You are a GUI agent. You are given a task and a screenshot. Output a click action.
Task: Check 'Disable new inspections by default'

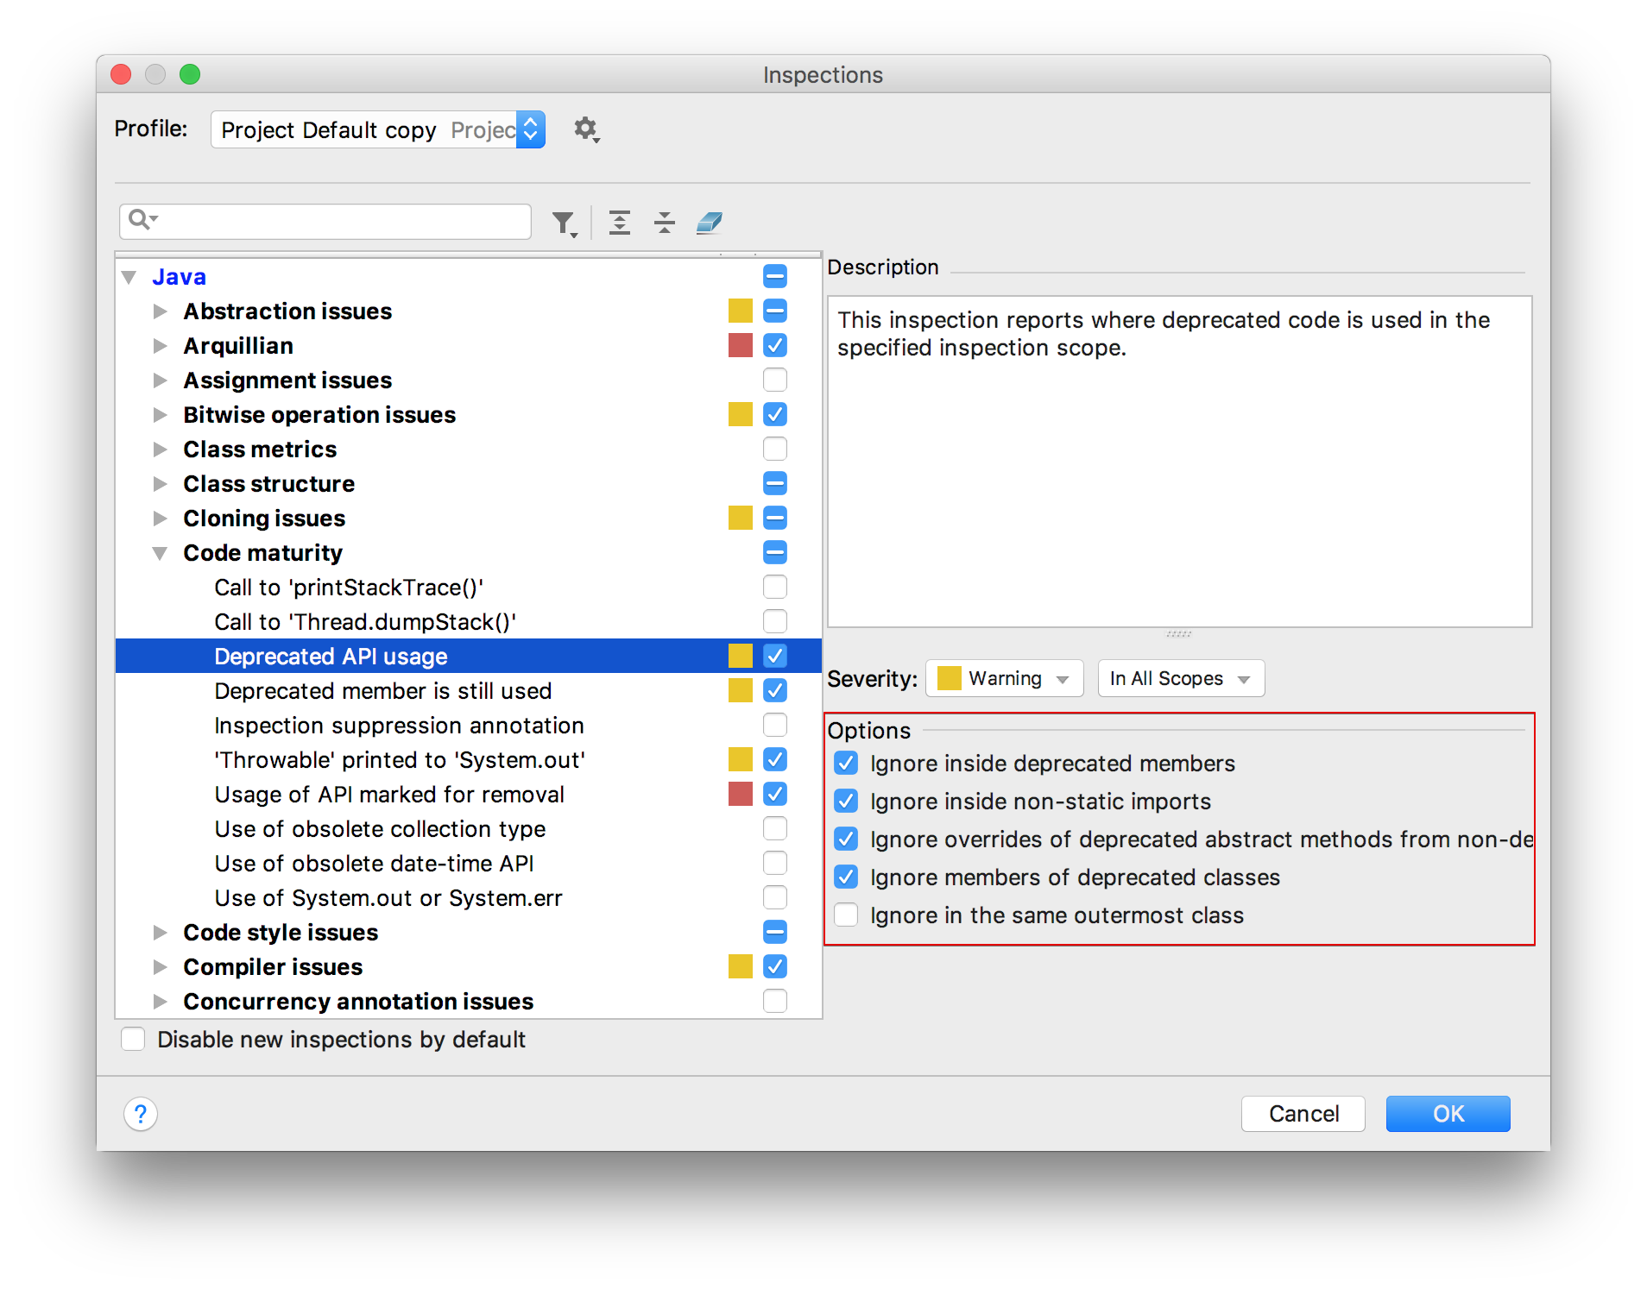[x=134, y=1039]
